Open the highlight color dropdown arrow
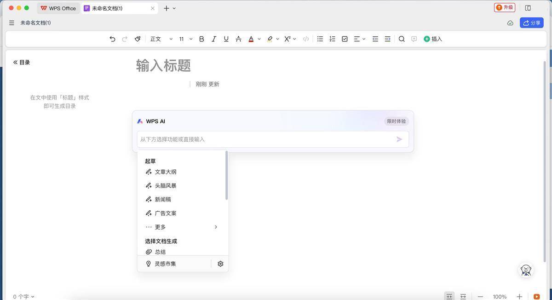The image size is (552, 300). click(x=277, y=39)
